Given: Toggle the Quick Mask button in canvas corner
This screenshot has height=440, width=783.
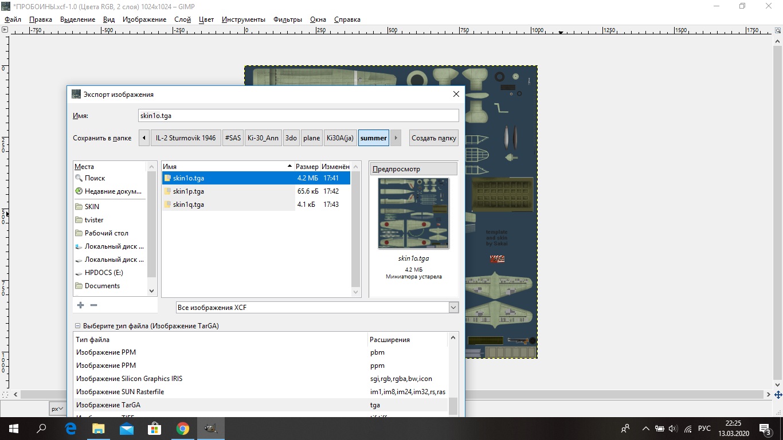Looking at the screenshot, I should [x=5, y=395].
